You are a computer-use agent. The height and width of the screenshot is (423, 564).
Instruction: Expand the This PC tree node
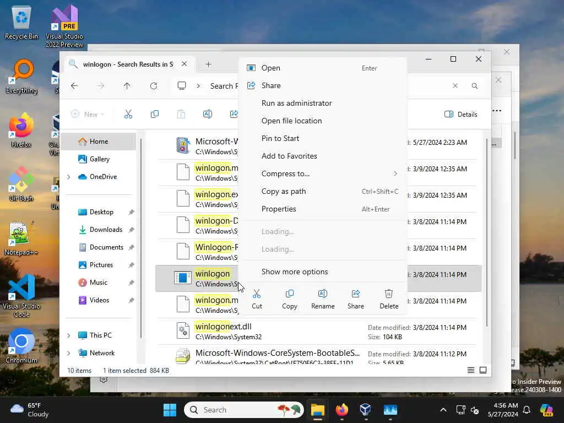point(69,335)
